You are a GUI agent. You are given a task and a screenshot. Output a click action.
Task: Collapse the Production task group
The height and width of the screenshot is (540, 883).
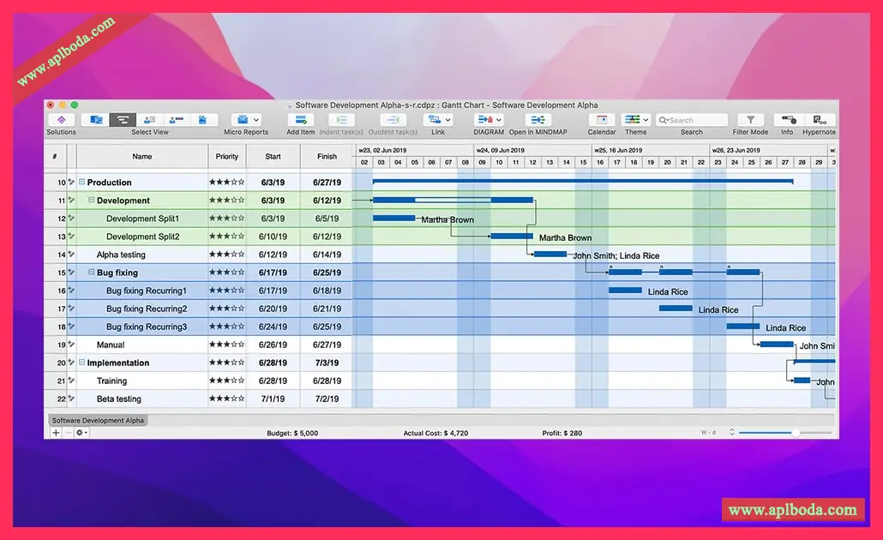tap(81, 182)
